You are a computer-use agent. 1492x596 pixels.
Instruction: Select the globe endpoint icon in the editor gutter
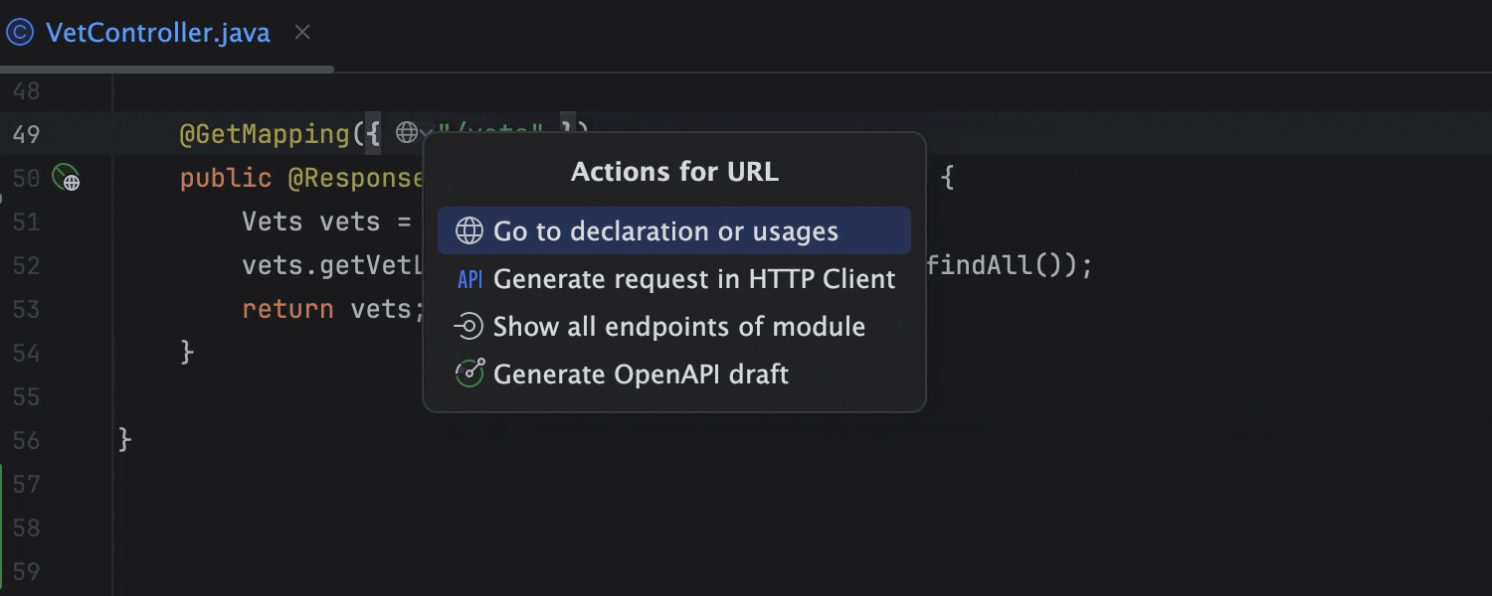pos(65,178)
